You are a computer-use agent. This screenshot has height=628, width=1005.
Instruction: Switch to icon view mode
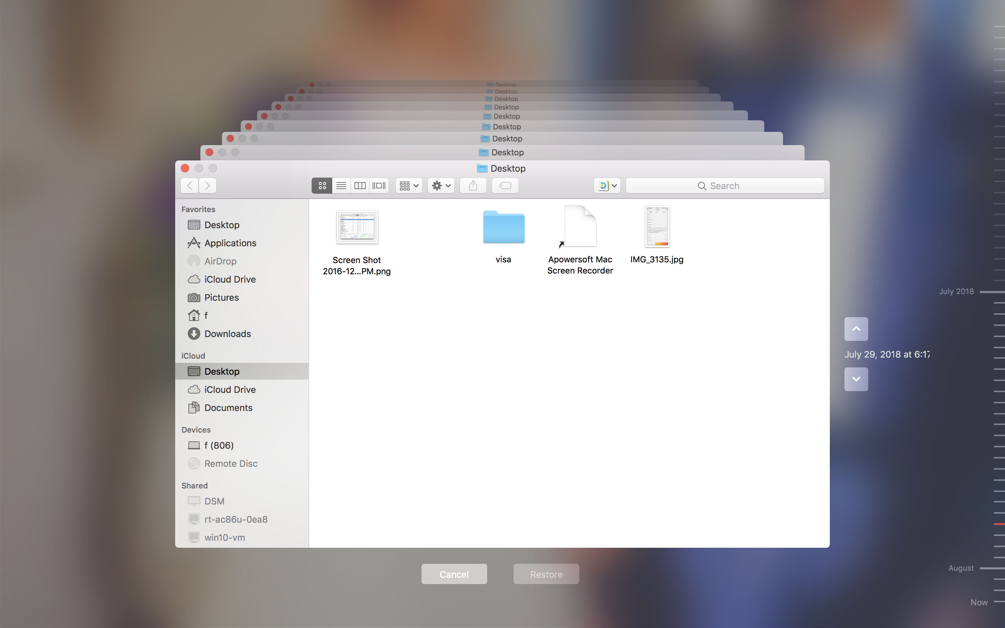322,186
